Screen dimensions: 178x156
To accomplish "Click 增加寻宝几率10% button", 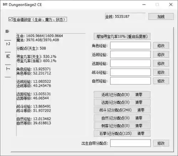I will [122, 36].
